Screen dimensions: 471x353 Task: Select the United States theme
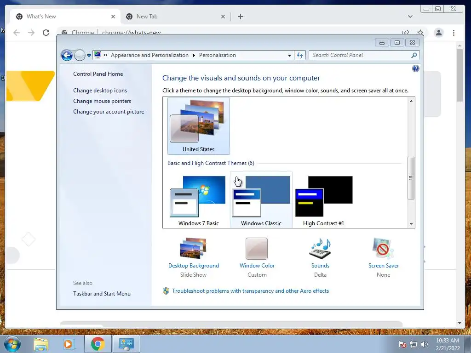199,126
